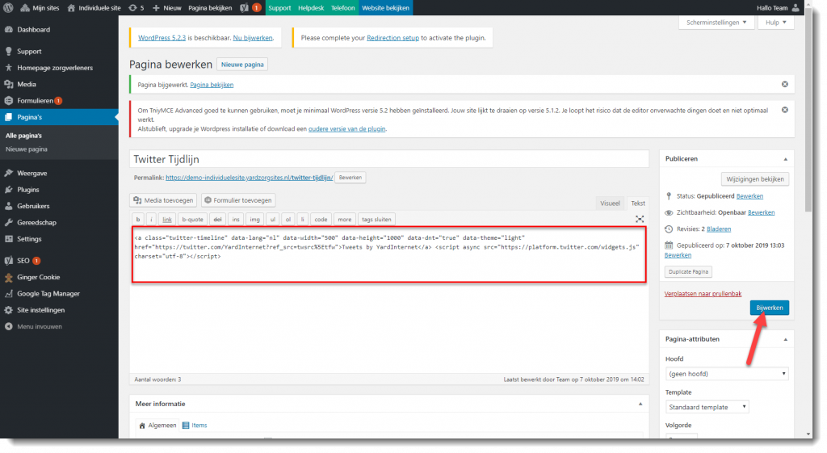Open the Helpdesk admin bar item
The width and height of the screenshot is (827, 453).
[x=311, y=8]
